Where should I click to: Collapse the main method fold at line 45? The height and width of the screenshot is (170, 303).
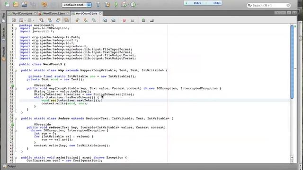click(16, 158)
